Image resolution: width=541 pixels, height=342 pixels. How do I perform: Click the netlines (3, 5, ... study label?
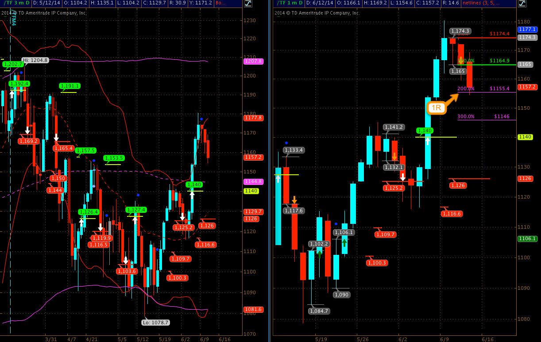[x=481, y=3]
